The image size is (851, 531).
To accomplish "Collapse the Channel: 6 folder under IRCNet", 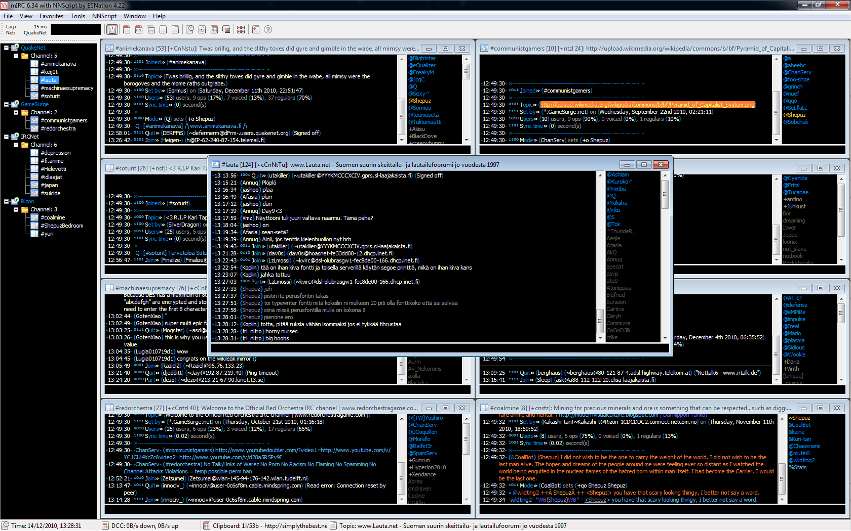I will click(16, 145).
